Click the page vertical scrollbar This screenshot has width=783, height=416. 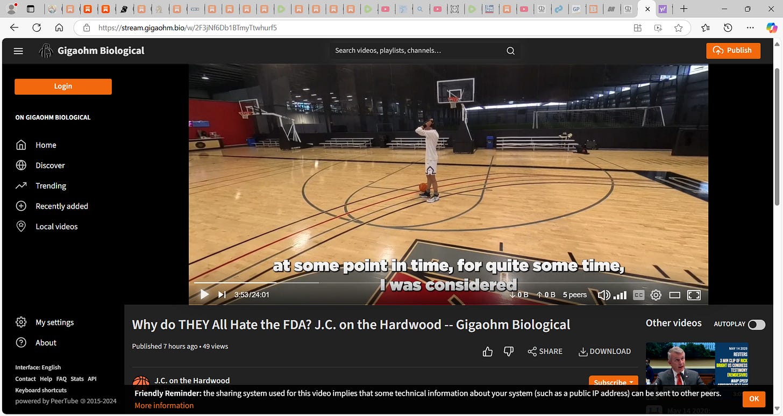(x=777, y=135)
